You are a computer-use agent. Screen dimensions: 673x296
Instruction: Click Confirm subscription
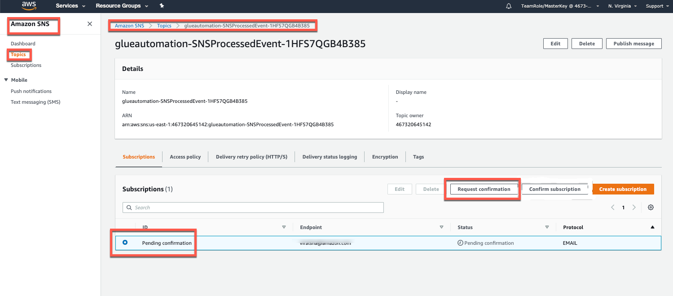point(555,189)
